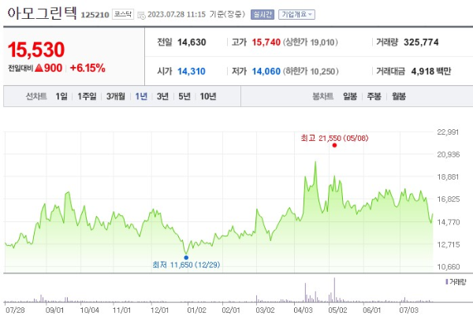
Task: Switch to 일봉 daily candle chart
Action: point(350,96)
